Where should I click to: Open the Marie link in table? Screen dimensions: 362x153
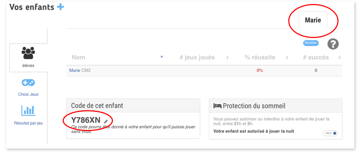75,70
